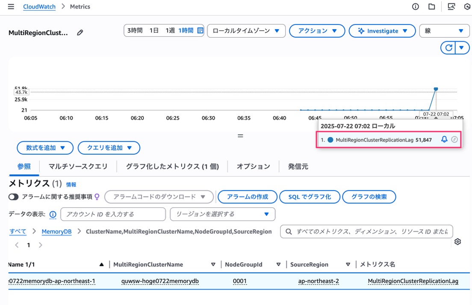This screenshot has width=472, height=305.
Task: Click ap-northeast-2 source region cell
Action: click(x=319, y=281)
